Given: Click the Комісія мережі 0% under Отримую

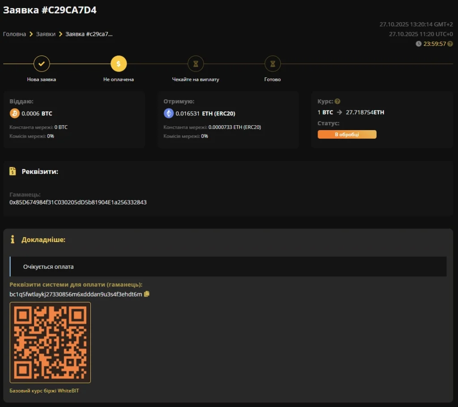Looking at the screenshot, I should click(x=186, y=136).
